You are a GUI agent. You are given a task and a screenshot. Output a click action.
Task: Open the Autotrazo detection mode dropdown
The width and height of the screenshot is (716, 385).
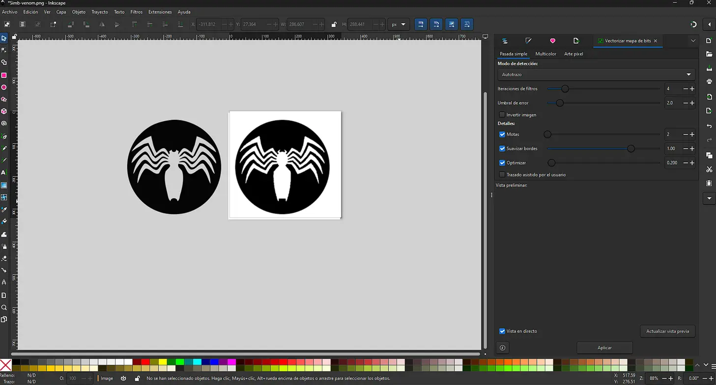(x=596, y=75)
